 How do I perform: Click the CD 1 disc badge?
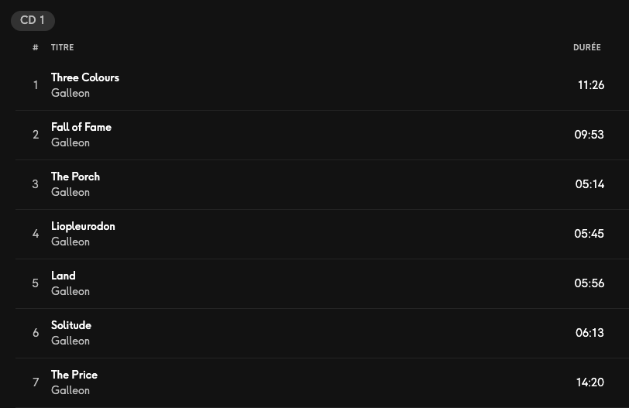[33, 21]
